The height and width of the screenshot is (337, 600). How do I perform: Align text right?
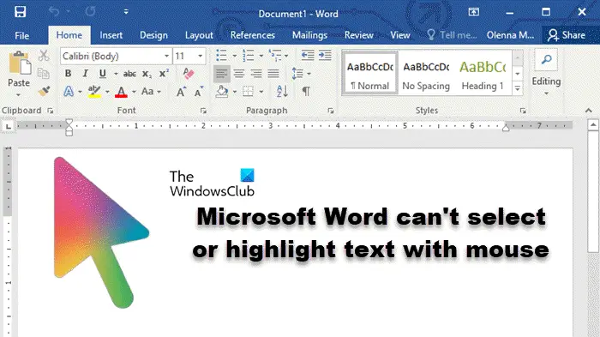coord(256,74)
